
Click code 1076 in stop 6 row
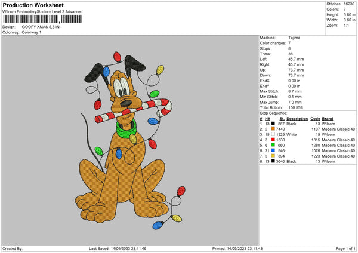(x=316, y=150)
